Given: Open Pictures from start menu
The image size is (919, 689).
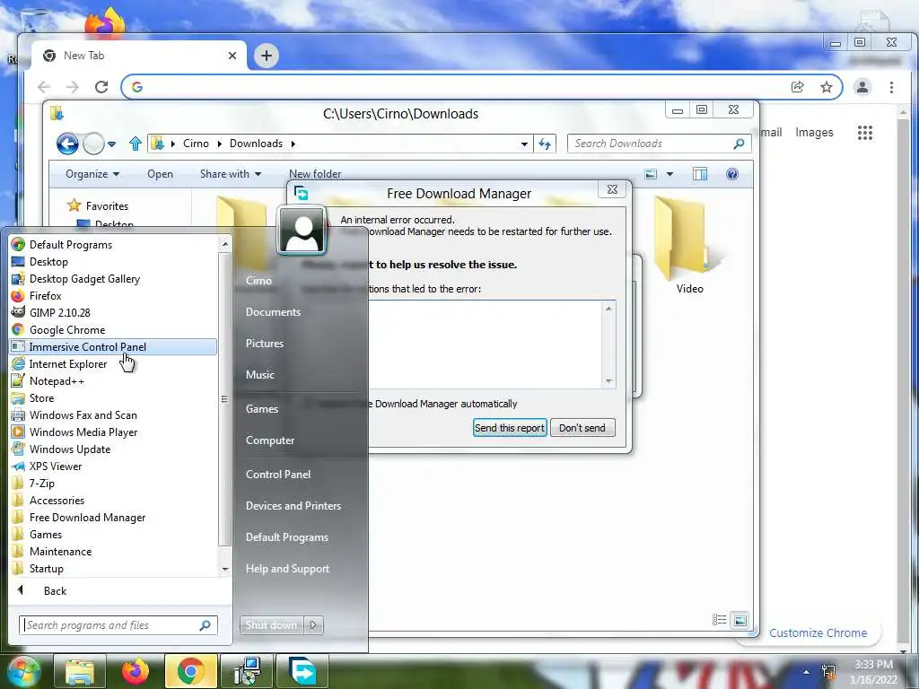Looking at the screenshot, I should coord(265,344).
